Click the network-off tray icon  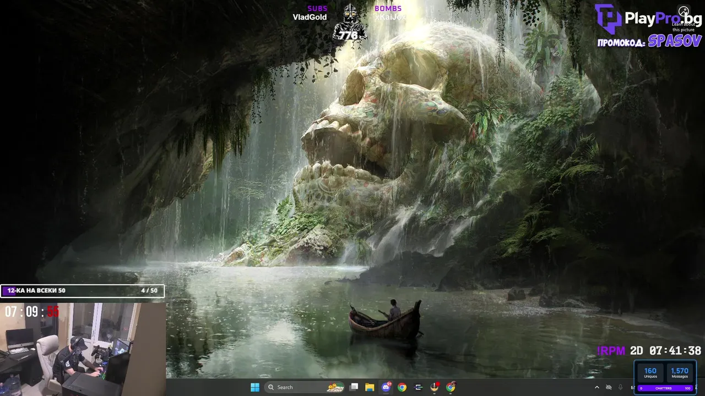pos(609,387)
